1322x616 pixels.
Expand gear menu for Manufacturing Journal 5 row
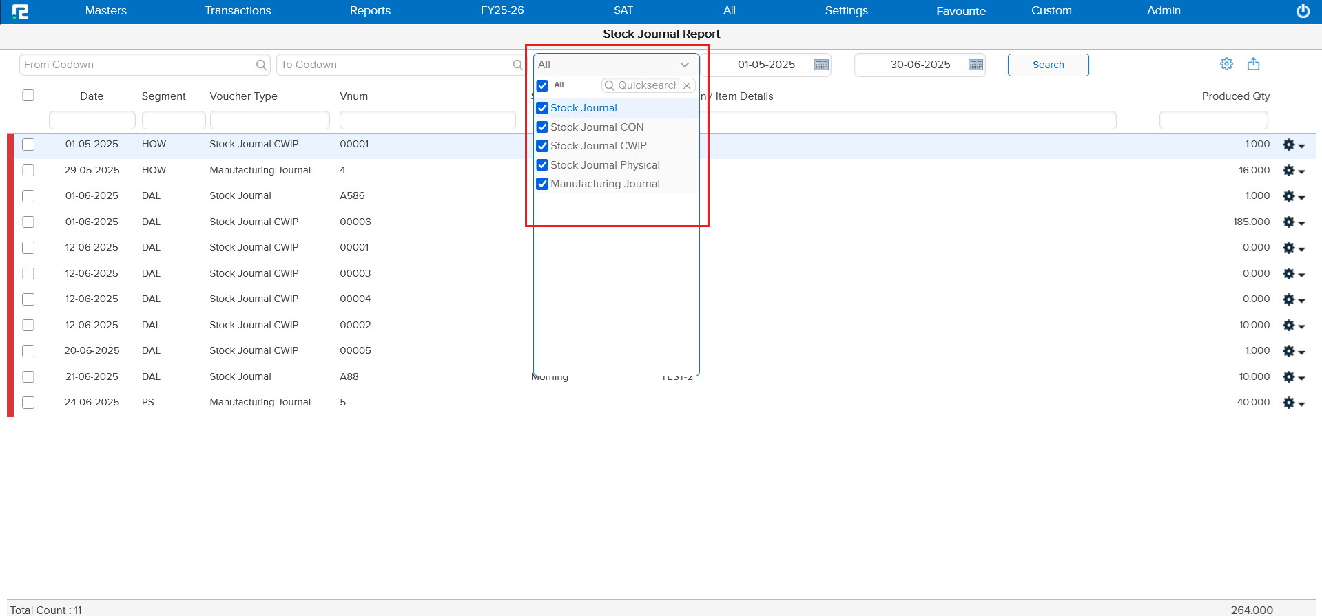tap(1293, 403)
